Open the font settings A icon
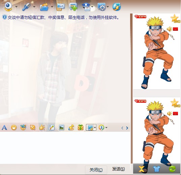The height and width of the screenshot is (175, 181). click(x=4, y=128)
